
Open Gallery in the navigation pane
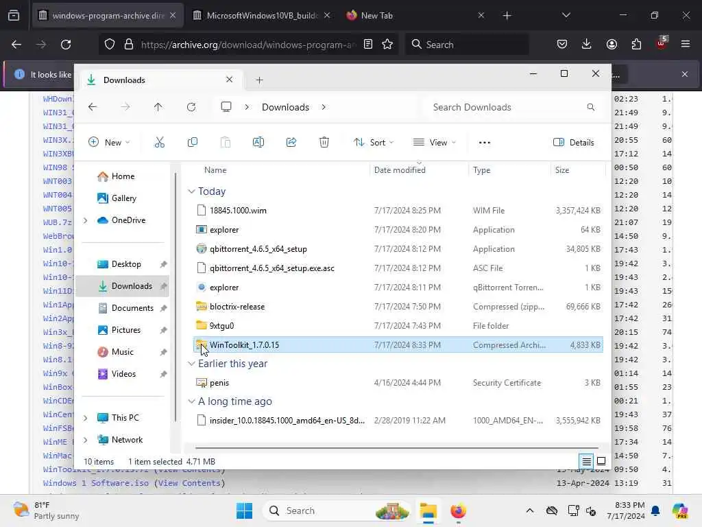124,198
